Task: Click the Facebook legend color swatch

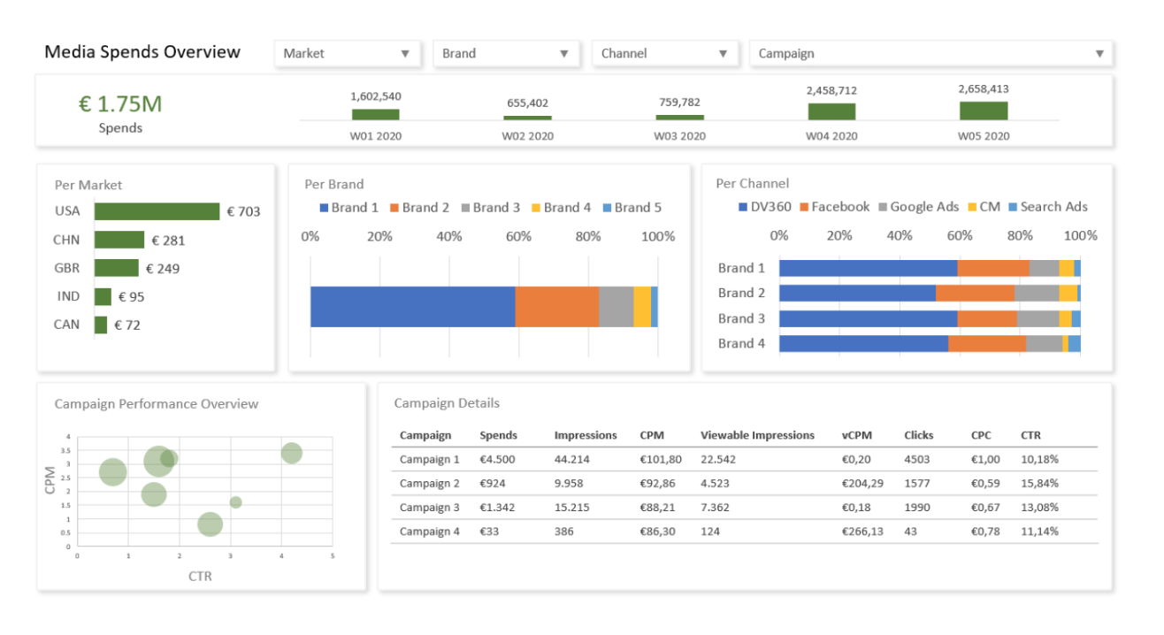Action: pyautogui.click(x=805, y=207)
